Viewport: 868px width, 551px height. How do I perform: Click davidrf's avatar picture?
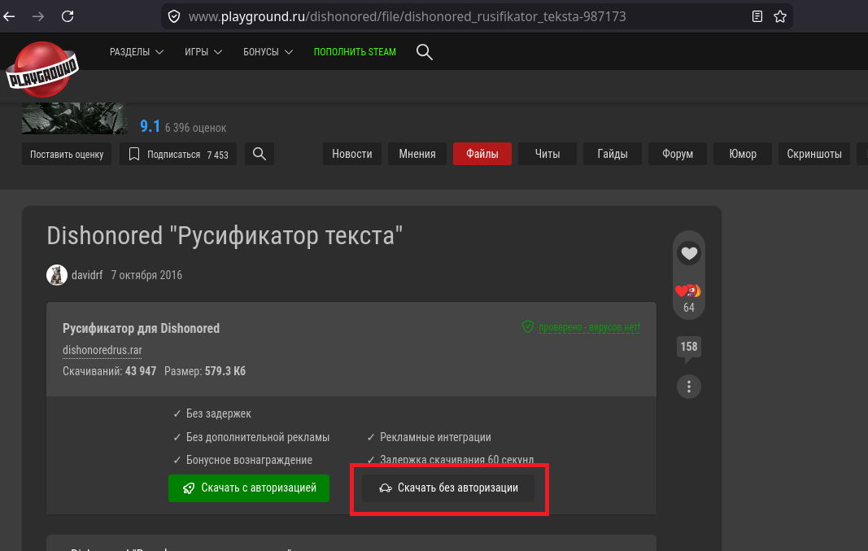[56, 274]
